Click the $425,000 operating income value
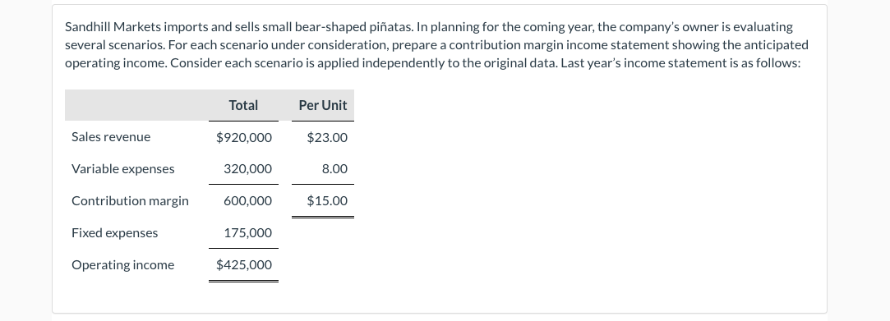 pyautogui.click(x=244, y=265)
